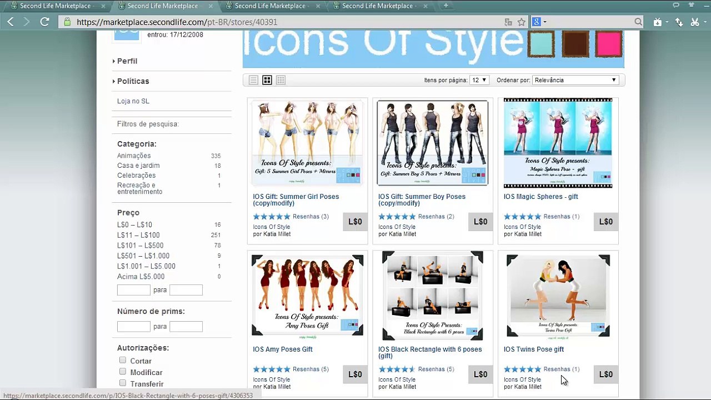Select the small thumbnails grid view icon
The image size is (711, 400).
coord(281,80)
